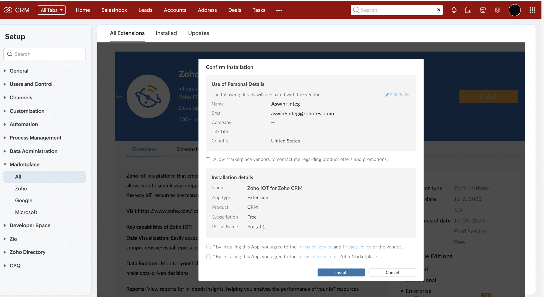
Task: Click the Zoho IoT extension logo
Action: coord(148,96)
